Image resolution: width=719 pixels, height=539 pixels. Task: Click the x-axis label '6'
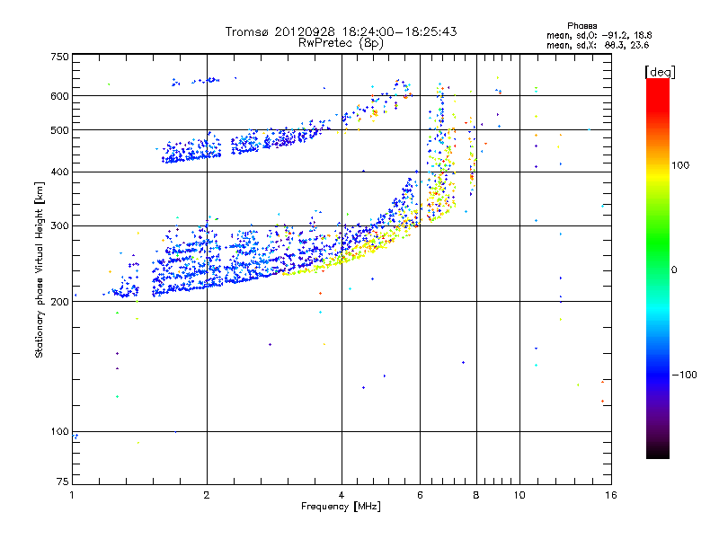pos(420,495)
